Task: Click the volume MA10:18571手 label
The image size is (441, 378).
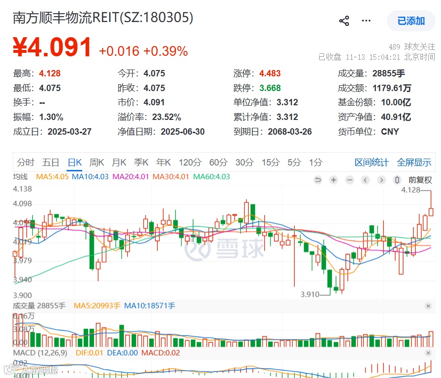Action: (x=150, y=306)
